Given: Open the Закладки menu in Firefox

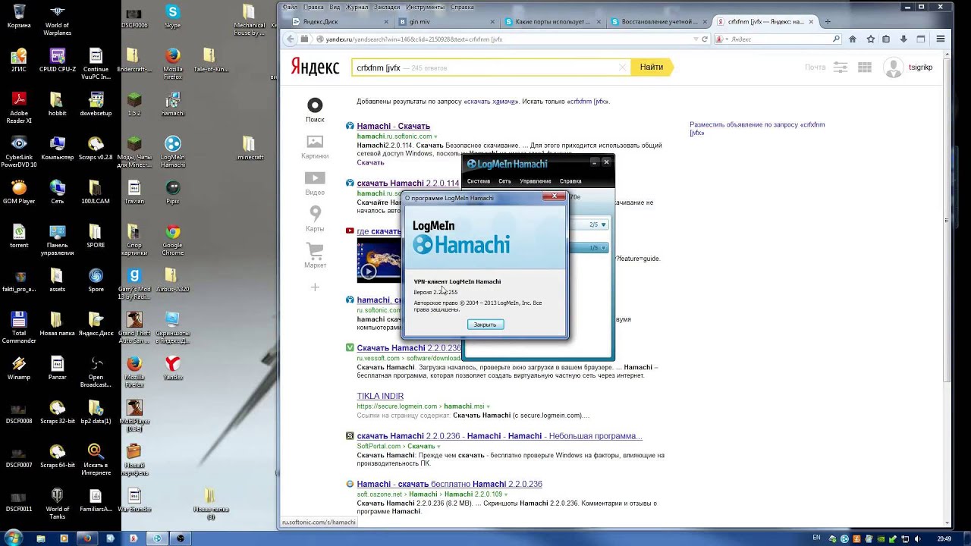Looking at the screenshot, I should [386, 7].
